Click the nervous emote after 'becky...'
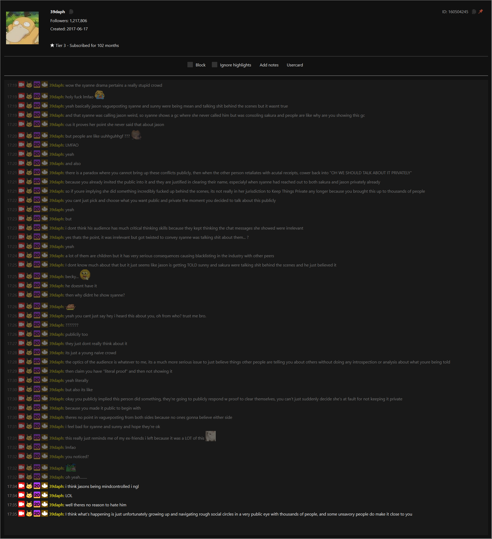This screenshot has height=539, width=492. pos(85,275)
